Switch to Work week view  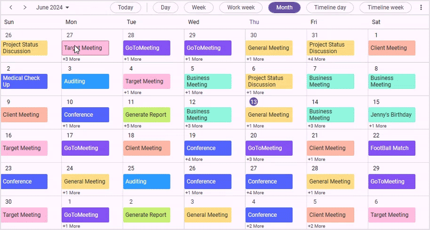tap(241, 8)
